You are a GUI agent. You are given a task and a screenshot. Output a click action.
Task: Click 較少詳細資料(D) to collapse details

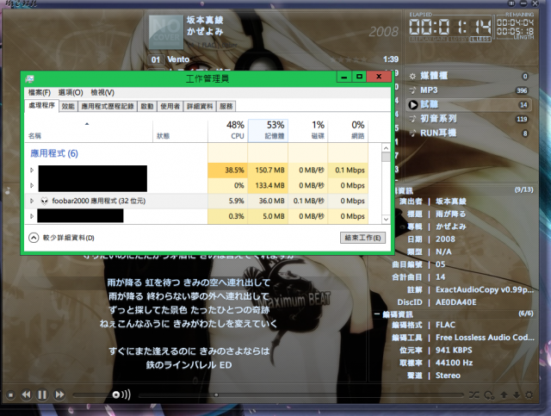61,238
